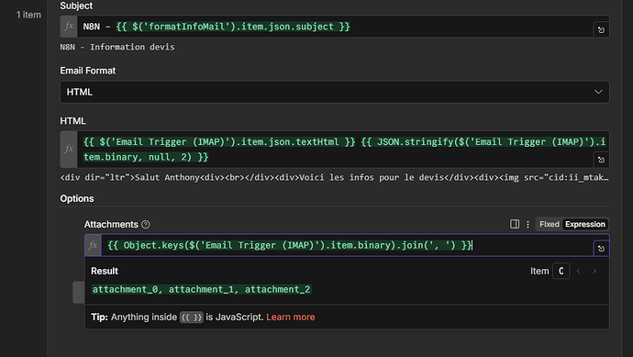
Task: Switch Attachments field to Fixed mode
Action: (x=549, y=224)
